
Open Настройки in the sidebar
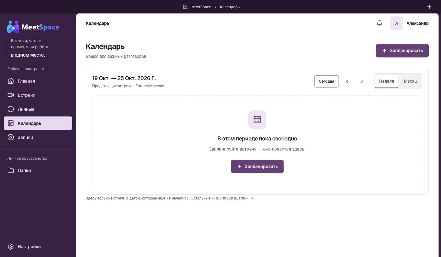click(38, 247)
